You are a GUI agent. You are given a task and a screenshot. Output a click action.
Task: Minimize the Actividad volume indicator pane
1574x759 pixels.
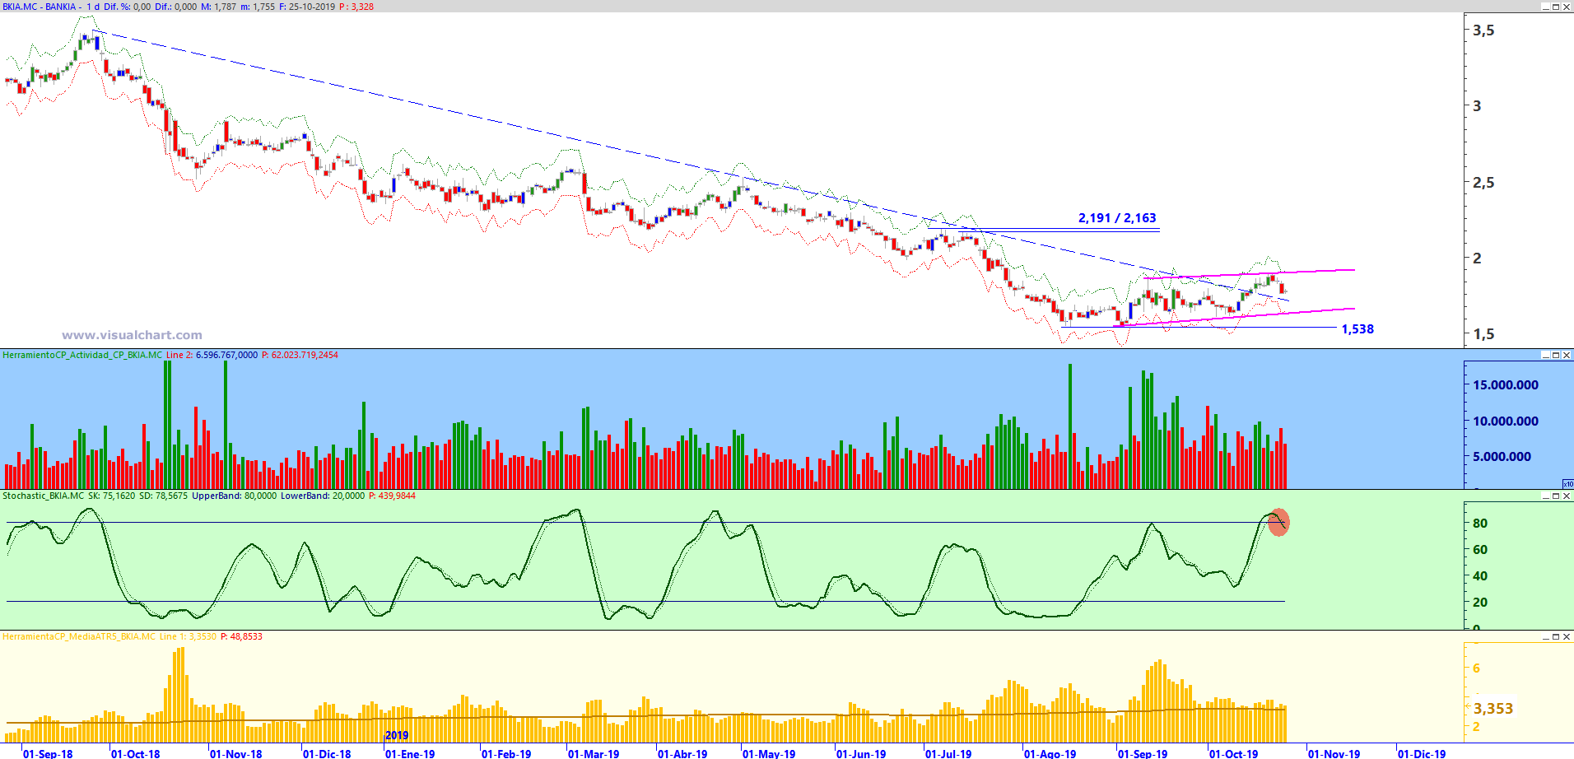1545,355
